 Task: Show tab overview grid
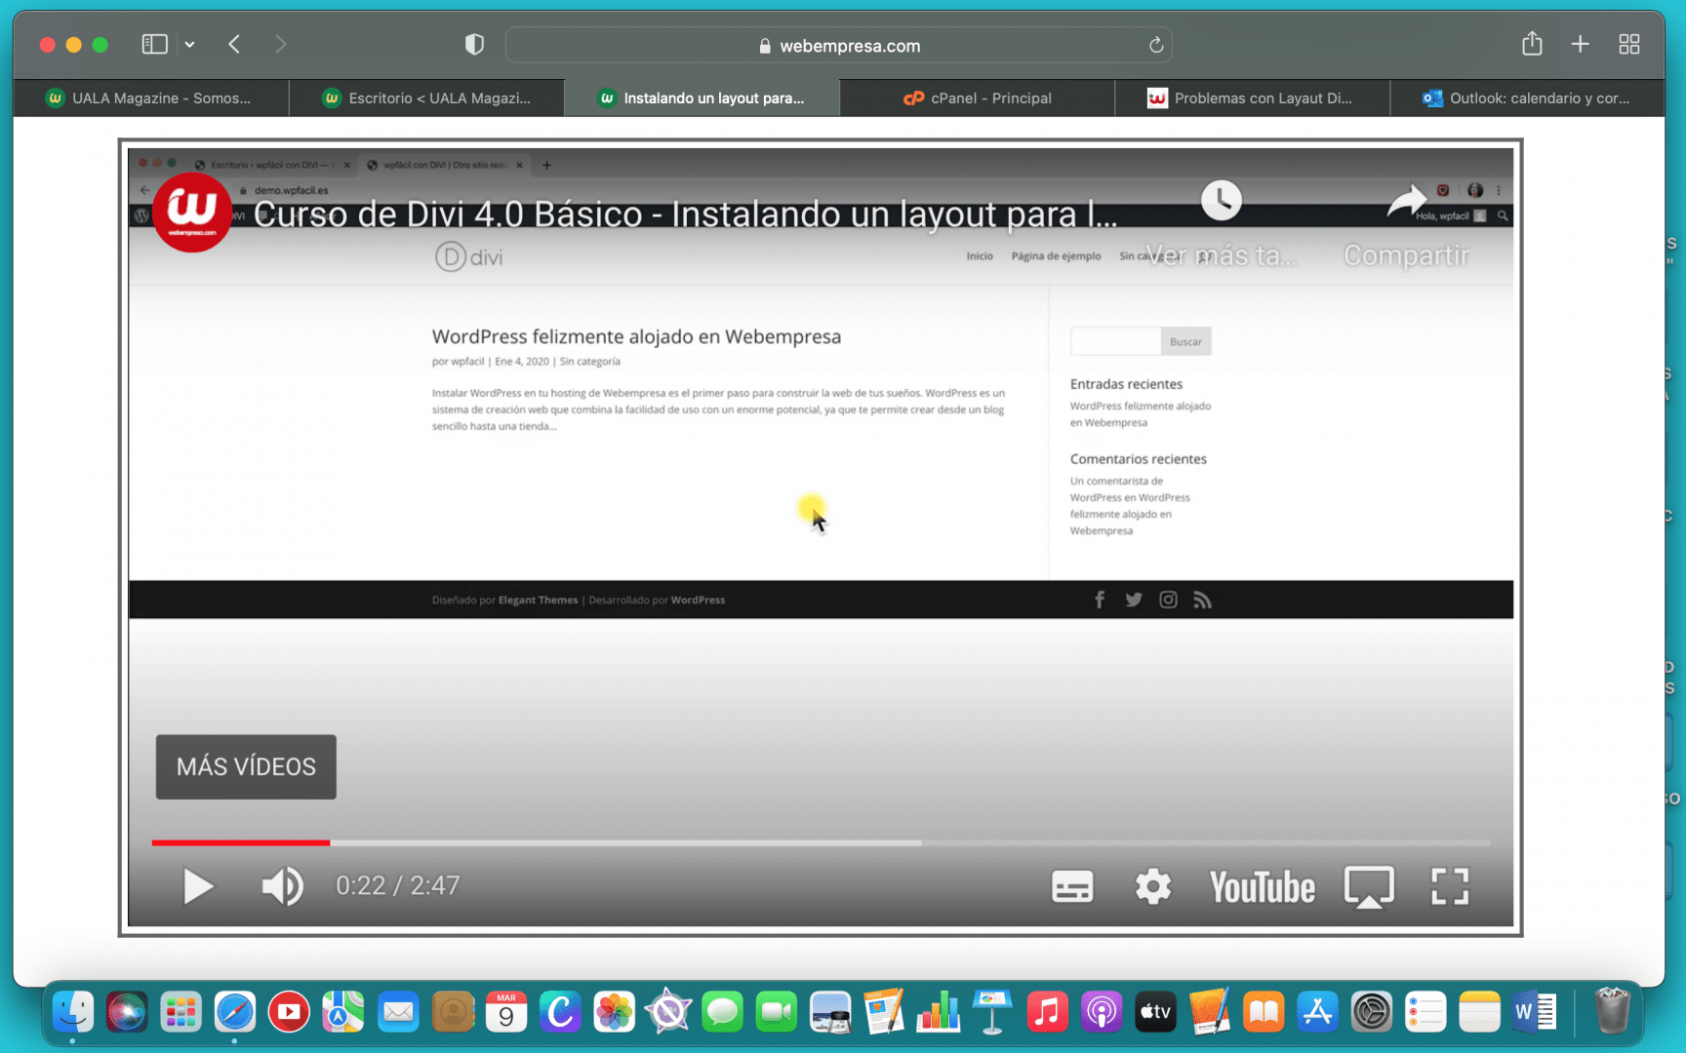pyautogui.click(x=1628, y=44)
